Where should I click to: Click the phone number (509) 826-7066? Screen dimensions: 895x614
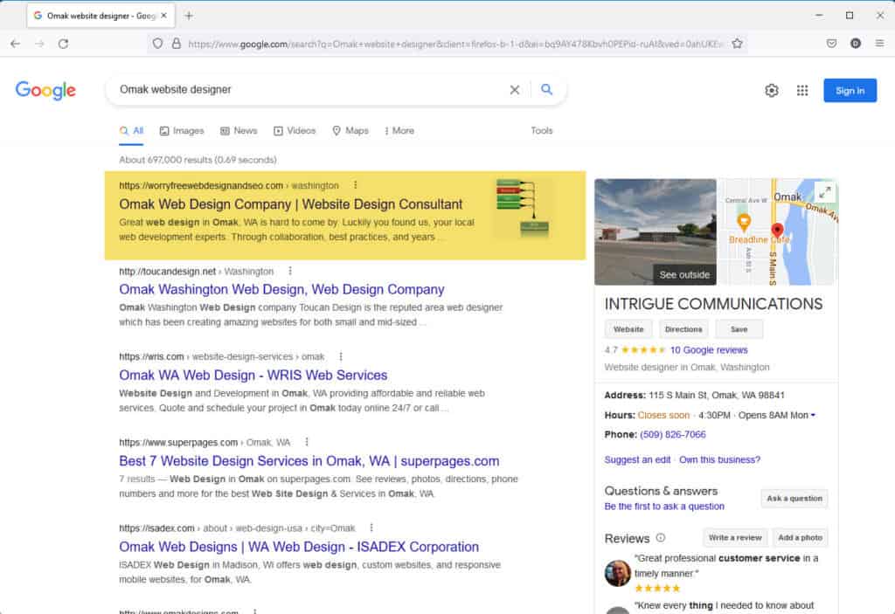point(672,434)
